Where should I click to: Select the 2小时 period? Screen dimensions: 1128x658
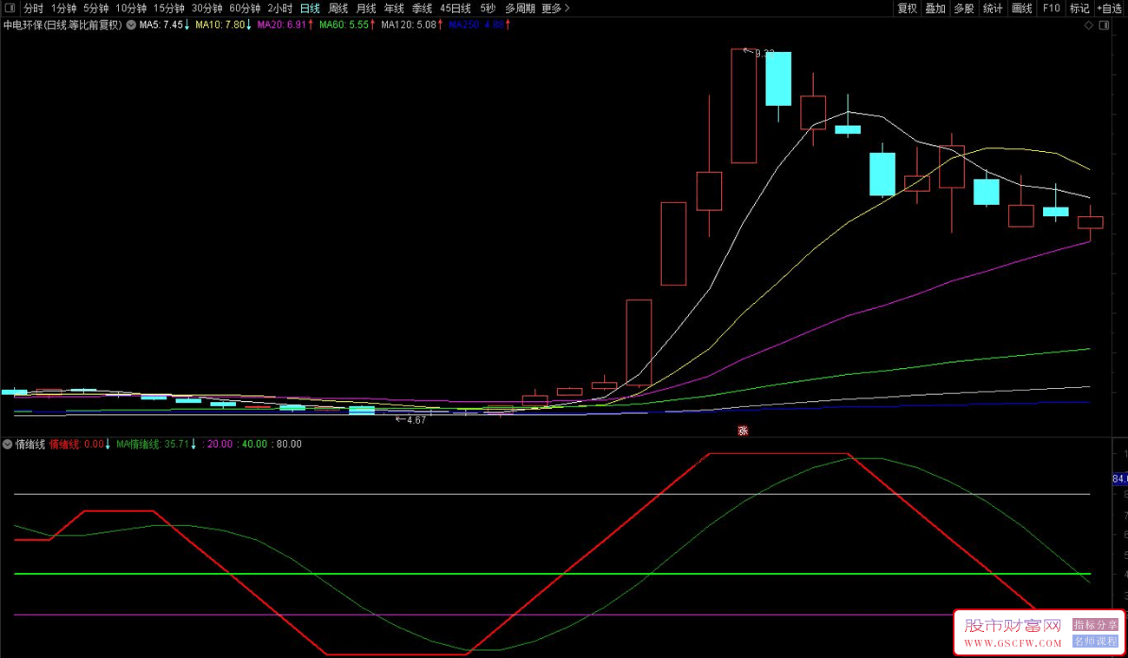[x=280, y=8]
